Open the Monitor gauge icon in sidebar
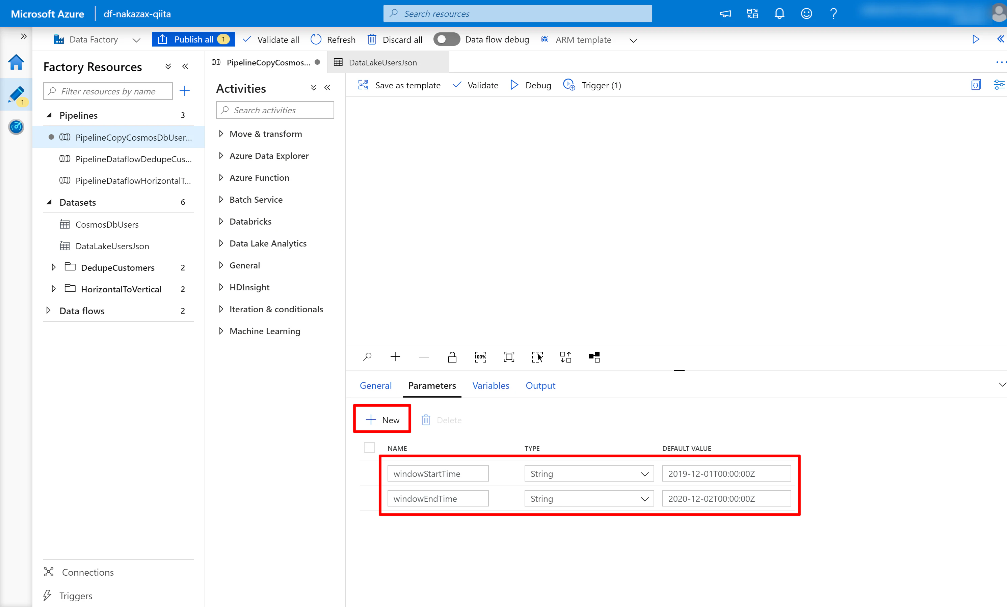This screenshot has height=607, width=1007. [x=16, y=127]
